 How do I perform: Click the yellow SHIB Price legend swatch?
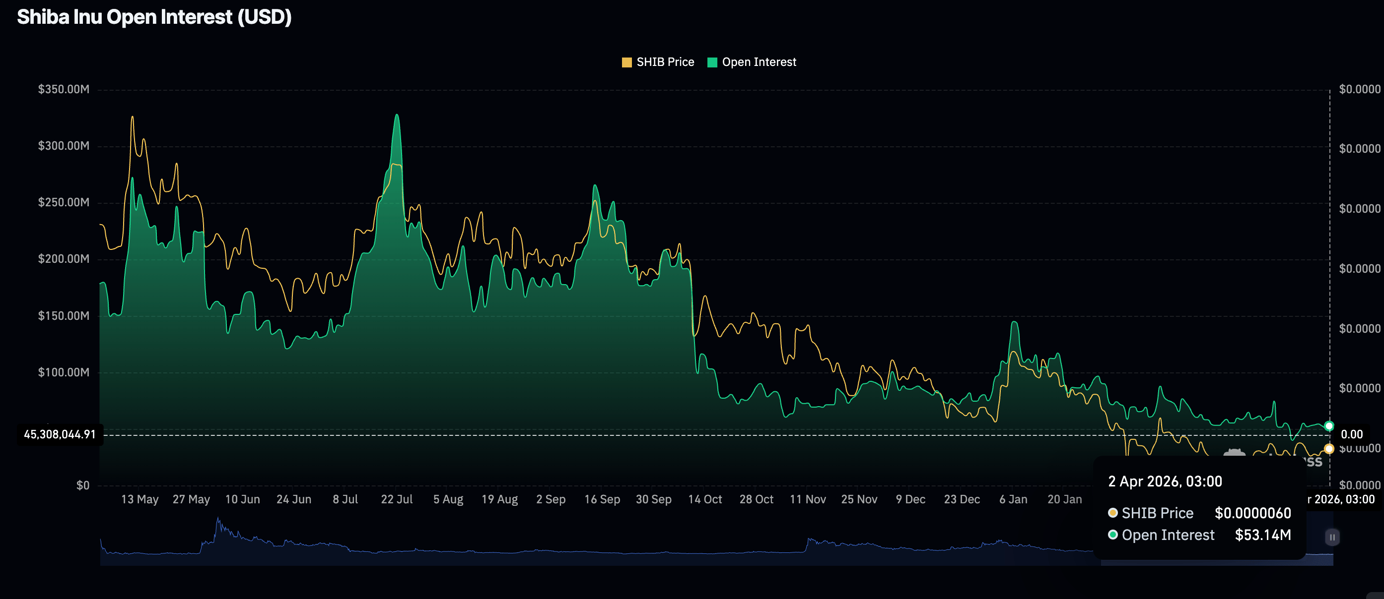(x=626, y=62)
